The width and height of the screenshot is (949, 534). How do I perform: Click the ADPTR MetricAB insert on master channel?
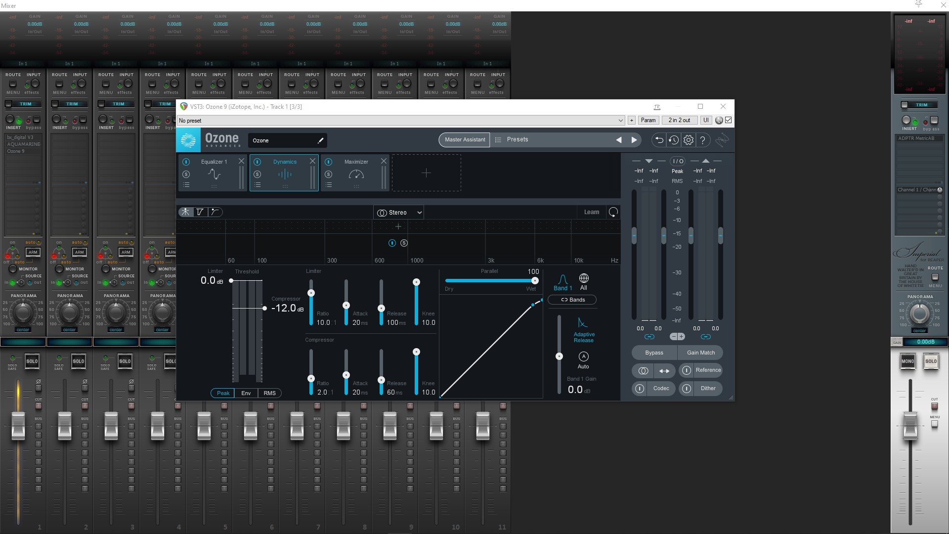point(919,138)
